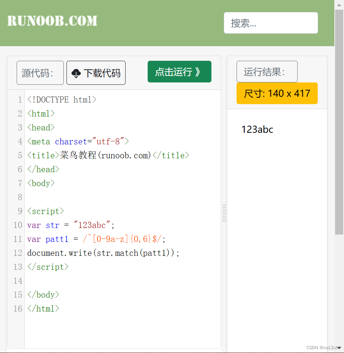Click the opening <body> tag line
Screen dimensions: 344x353
coord(41,183)
